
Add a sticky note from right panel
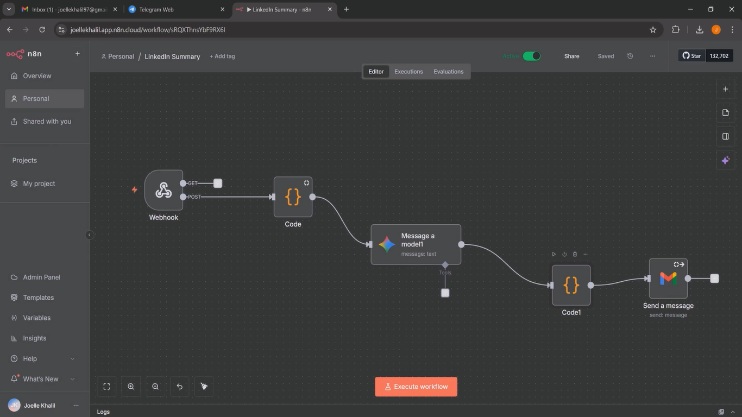click(725, 112)
